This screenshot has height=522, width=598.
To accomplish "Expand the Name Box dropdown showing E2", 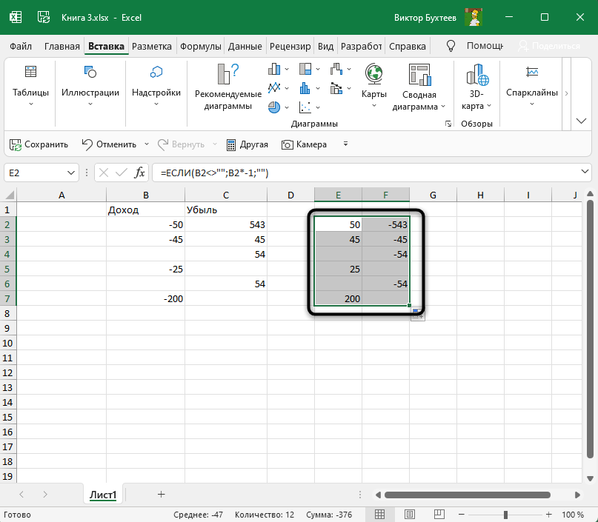I will tap(72, 173).
